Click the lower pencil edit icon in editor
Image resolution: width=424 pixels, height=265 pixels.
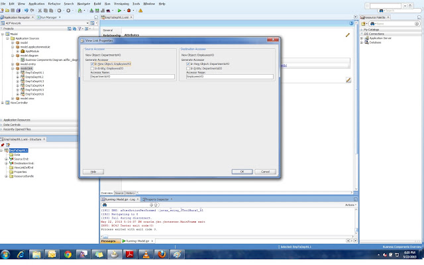pyautogui.click(x=348, y=79)
